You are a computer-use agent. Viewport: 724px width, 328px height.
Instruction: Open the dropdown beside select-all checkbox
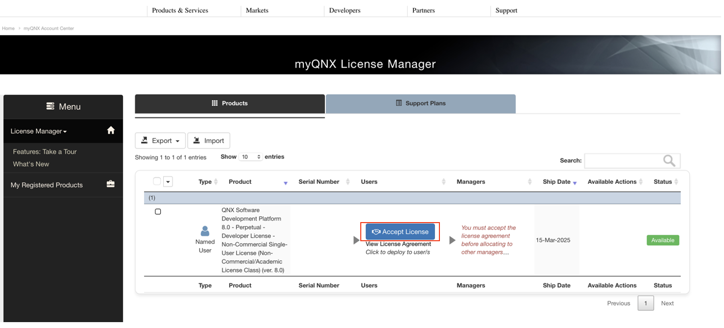point(168,182)
